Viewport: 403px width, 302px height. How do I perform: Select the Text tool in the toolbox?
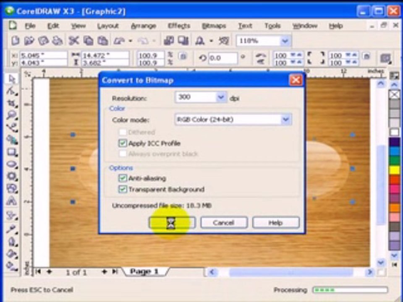(12, 200)
